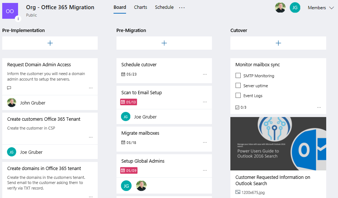This screenshot has height=198, width=338.
Task: Click the Monitor mailbox sync title
Action: (258, 64)
